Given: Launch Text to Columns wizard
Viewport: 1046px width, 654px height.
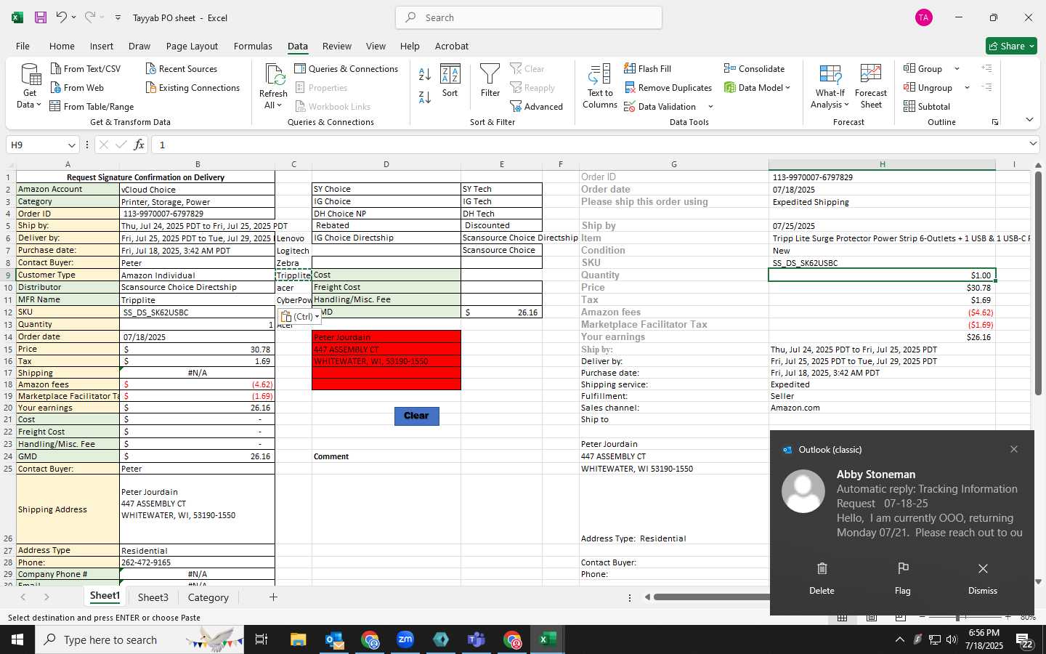Looking at the screenshot, I should coord(600,86).
